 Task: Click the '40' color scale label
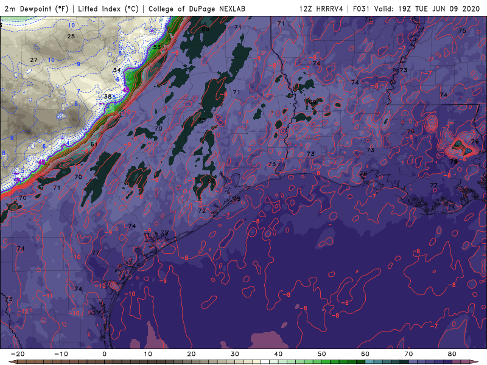[278, 354]
